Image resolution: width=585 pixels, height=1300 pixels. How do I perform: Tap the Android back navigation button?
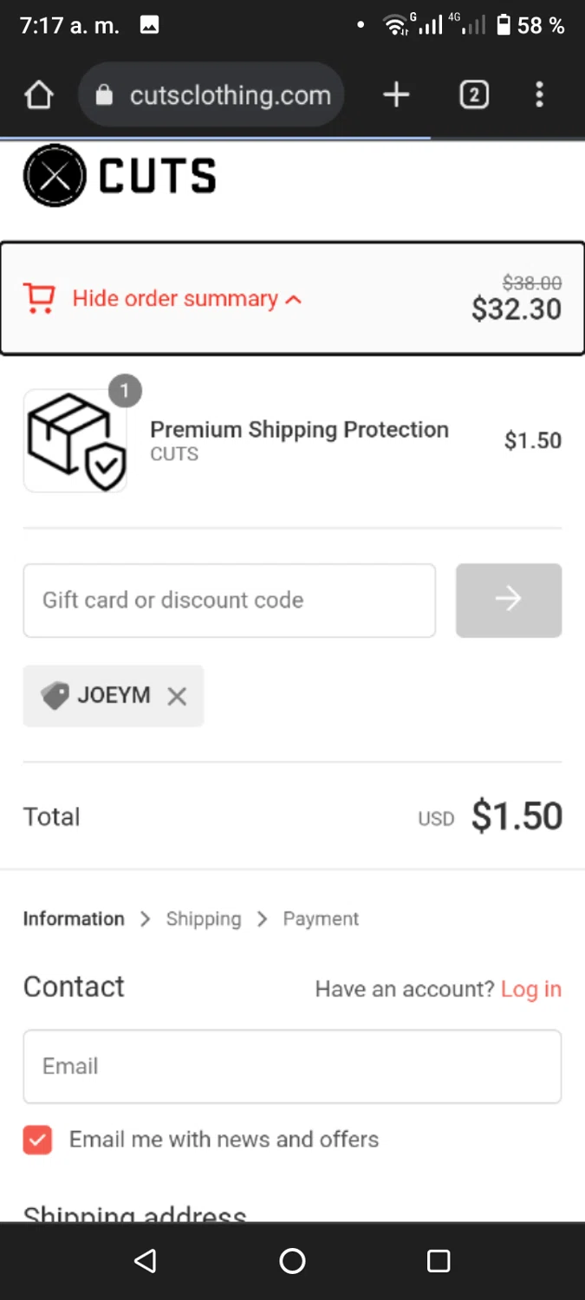(146, 1261)
